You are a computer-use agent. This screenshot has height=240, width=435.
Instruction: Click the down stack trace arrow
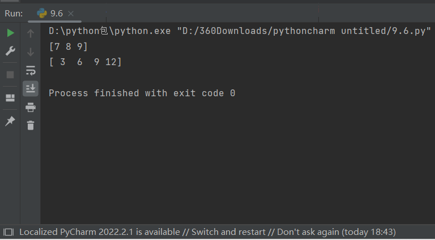tap(31, 52)
